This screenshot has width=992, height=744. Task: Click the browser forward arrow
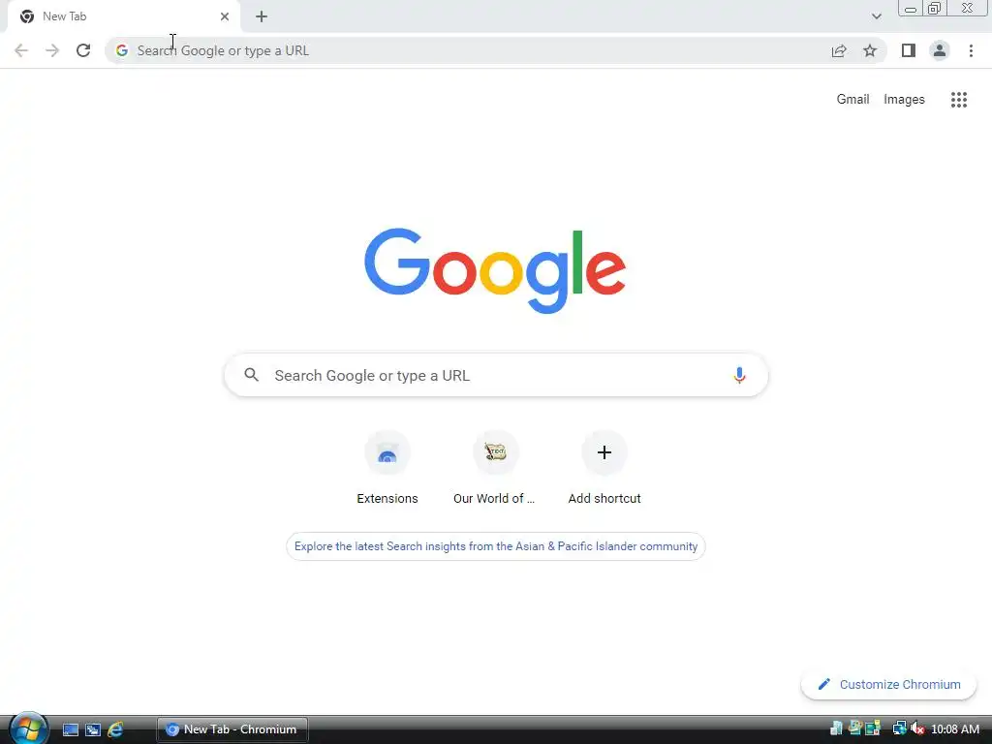(x=52, y=50)
